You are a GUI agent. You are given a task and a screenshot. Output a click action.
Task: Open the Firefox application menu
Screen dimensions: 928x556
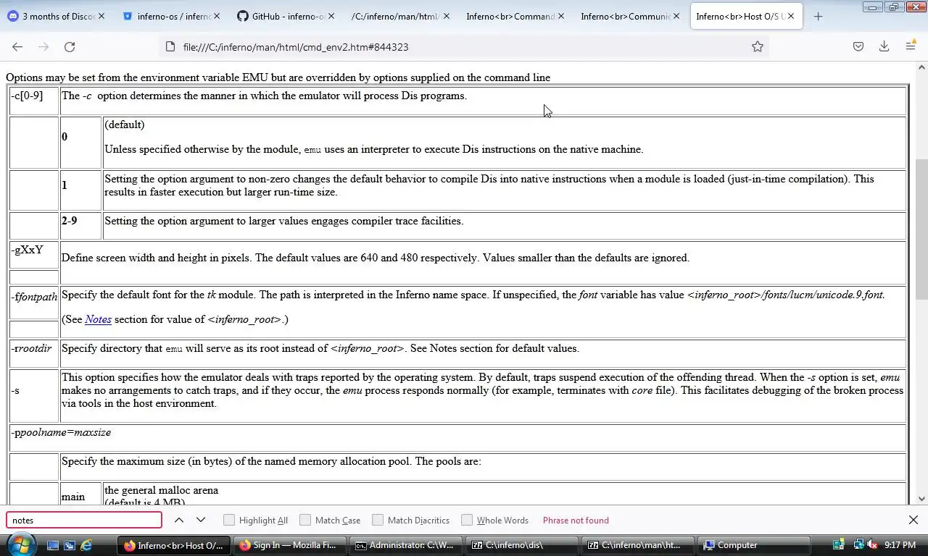coord(911,46)
